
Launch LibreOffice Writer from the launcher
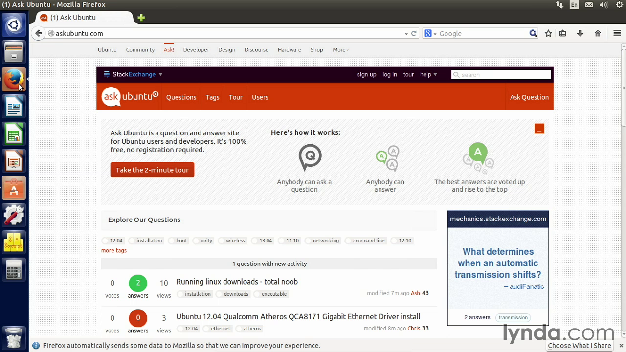[14, 106]
